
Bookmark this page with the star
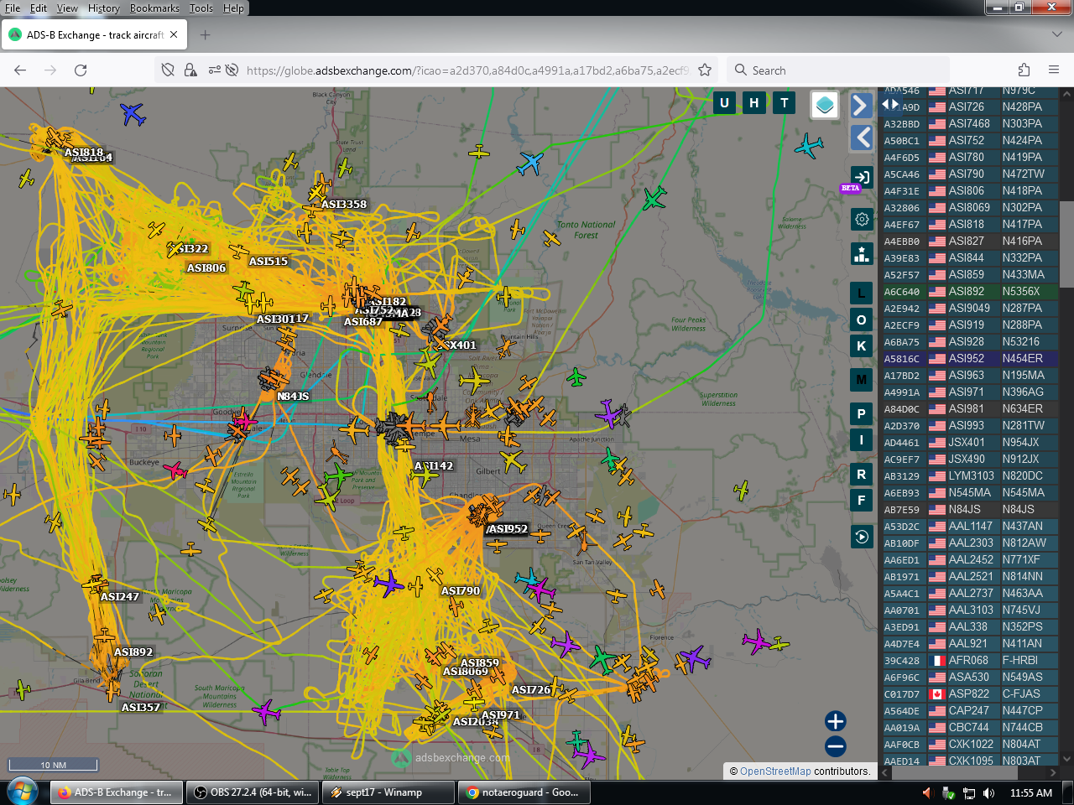pos(705,70)
